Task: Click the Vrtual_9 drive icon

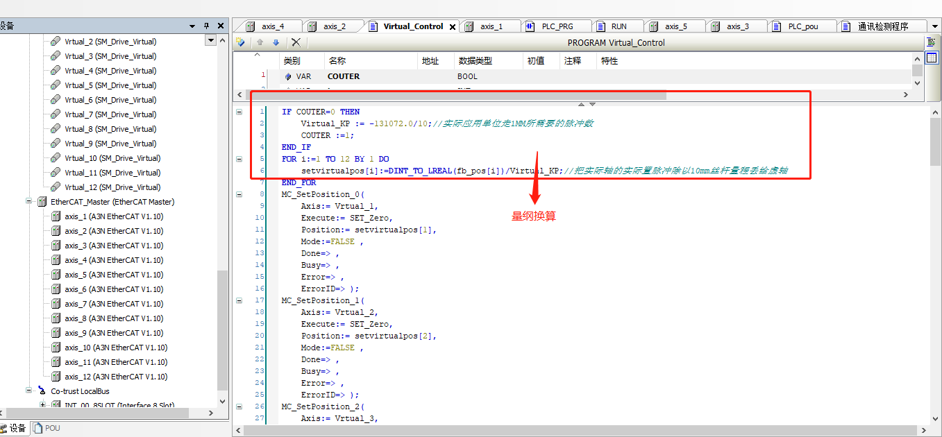Action: click(56, 144)
